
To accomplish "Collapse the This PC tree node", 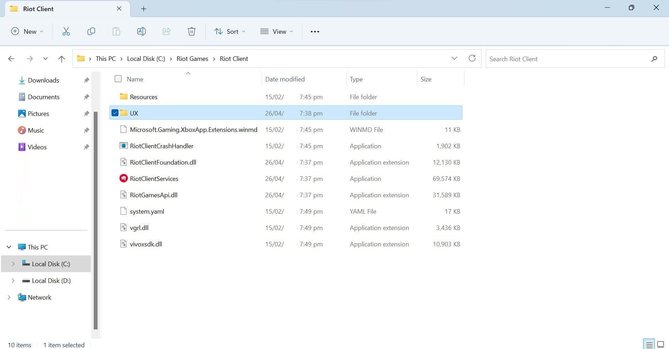I will tap(9, 247).
